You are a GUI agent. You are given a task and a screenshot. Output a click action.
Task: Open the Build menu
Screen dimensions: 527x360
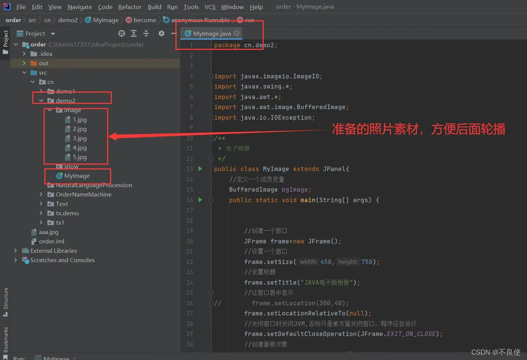pos(154,7)
